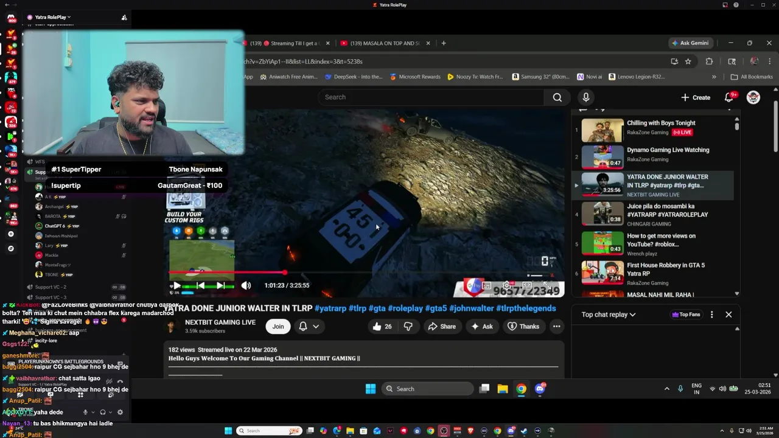
Task: Bookmark page with Chrome star icon
Action: [688, 61]
